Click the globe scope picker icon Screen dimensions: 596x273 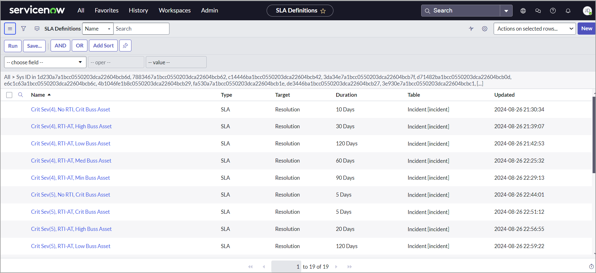tap(523, 11)
